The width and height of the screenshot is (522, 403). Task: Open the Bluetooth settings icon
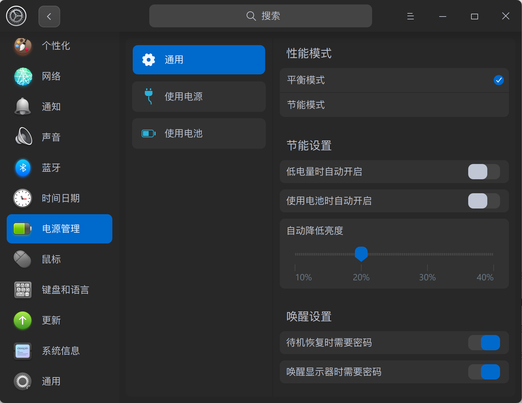point(23,167)
